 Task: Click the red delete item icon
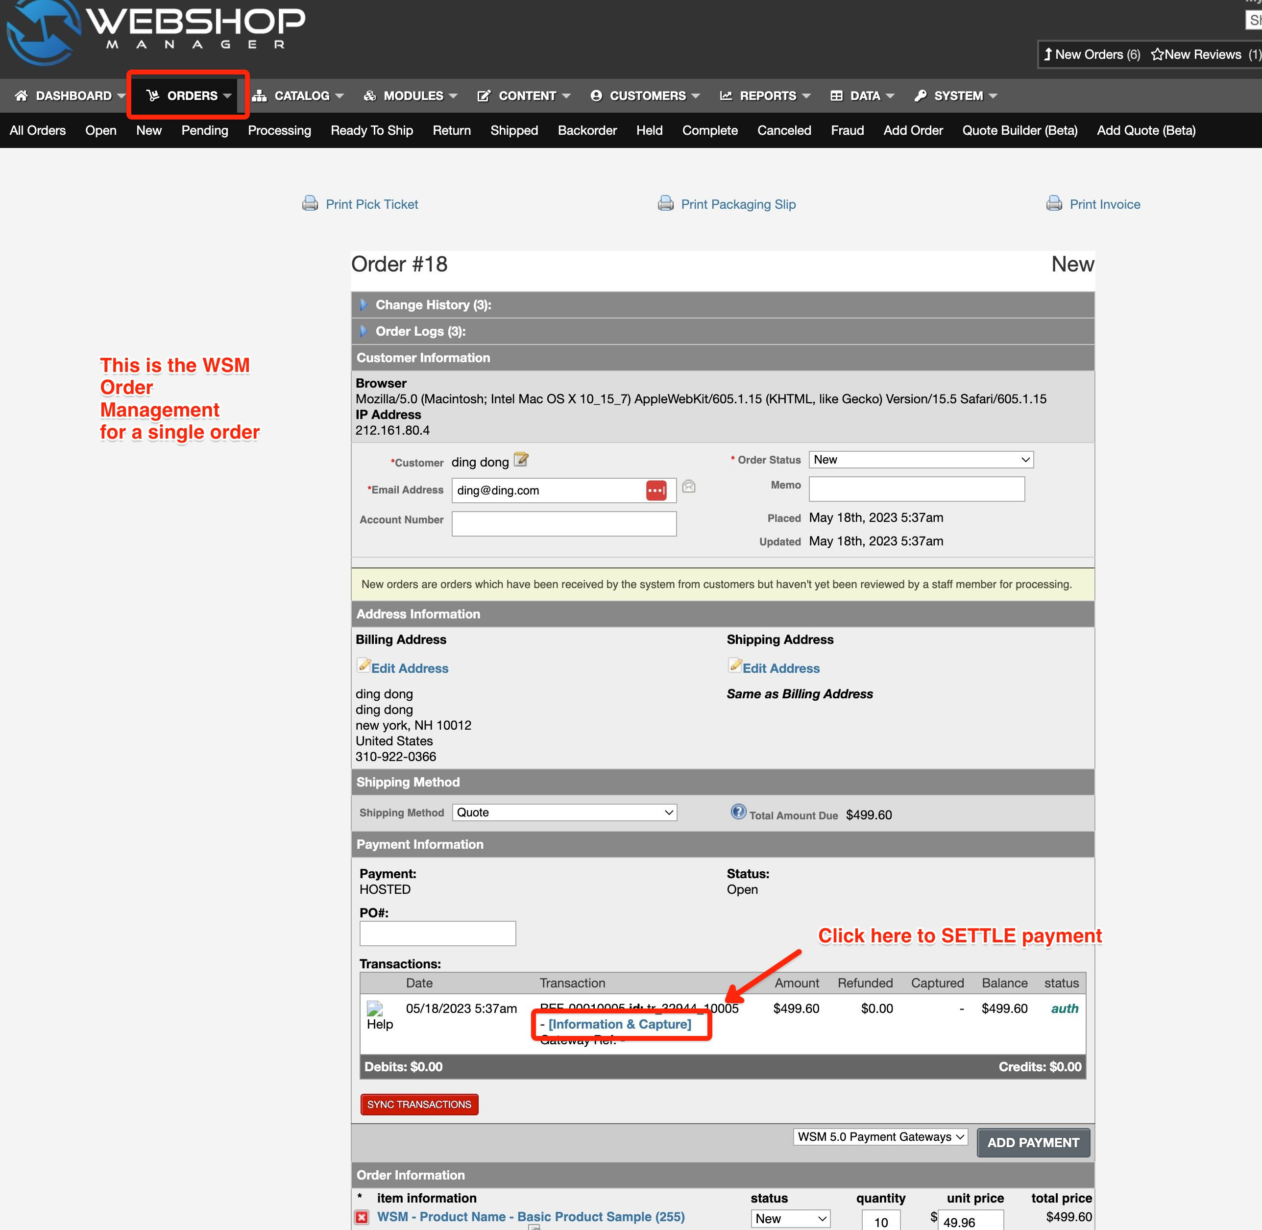click(362, 1217)
